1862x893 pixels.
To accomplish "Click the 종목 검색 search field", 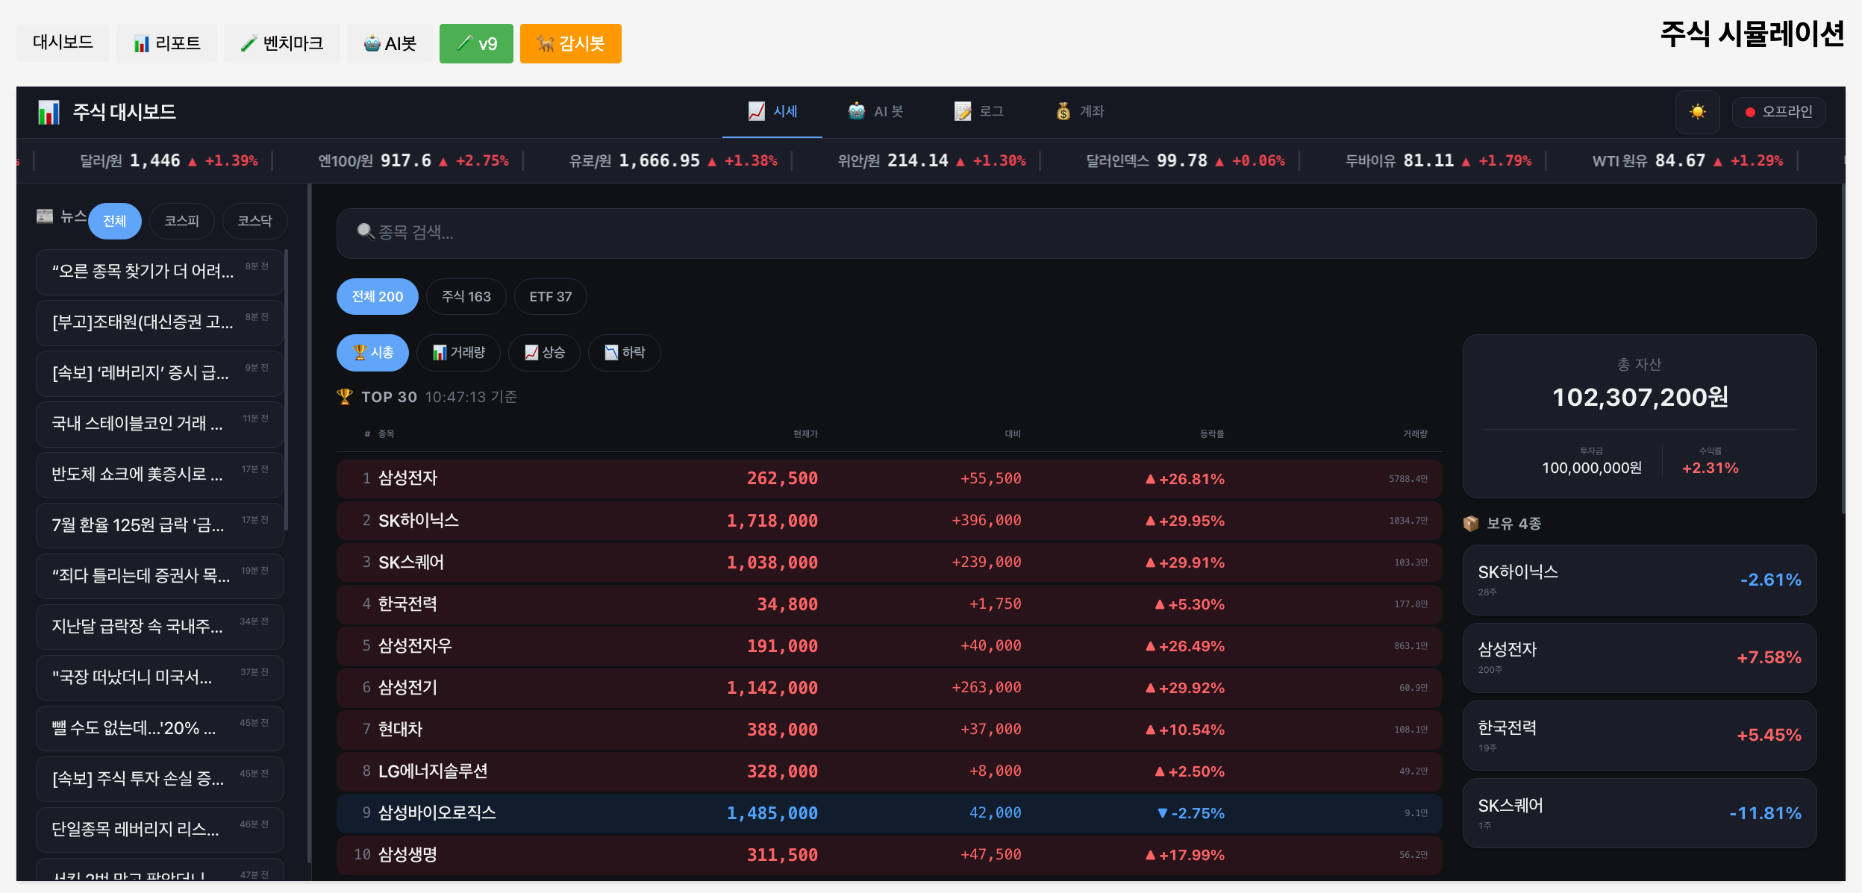I will click(x=1076, y=233).
